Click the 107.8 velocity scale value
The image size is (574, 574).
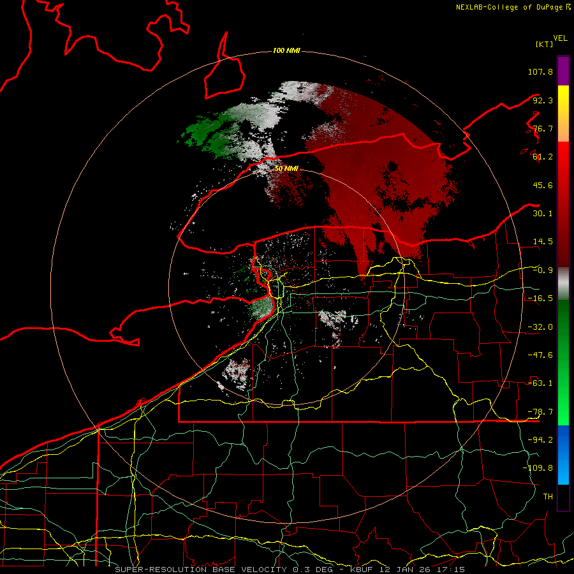540,71
